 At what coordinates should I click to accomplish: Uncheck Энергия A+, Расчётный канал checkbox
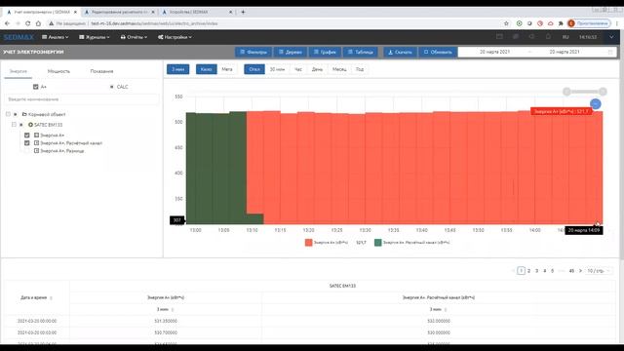coord(27,143)
